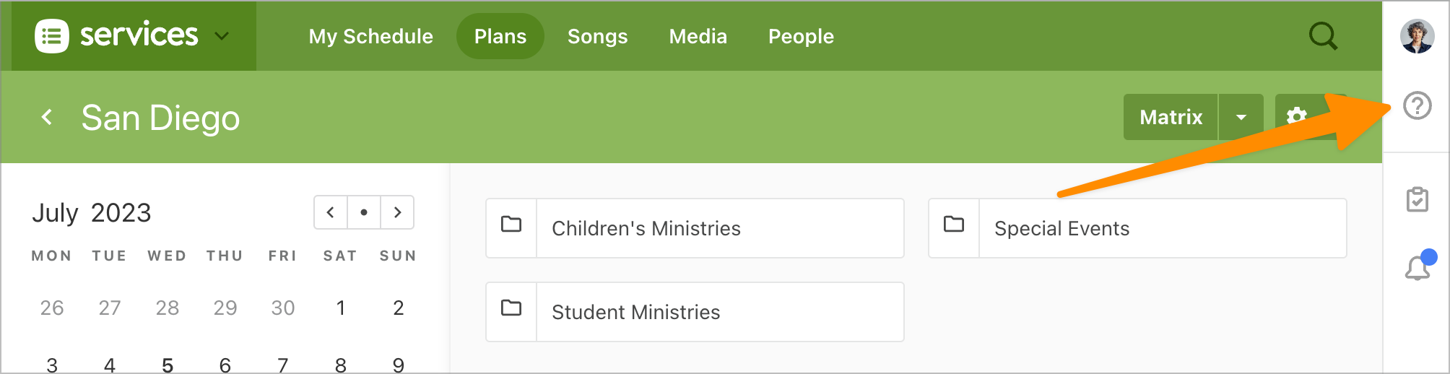
Task: Switch to the Plans tab
Action: pyautogui.click(x=500, y=36)
